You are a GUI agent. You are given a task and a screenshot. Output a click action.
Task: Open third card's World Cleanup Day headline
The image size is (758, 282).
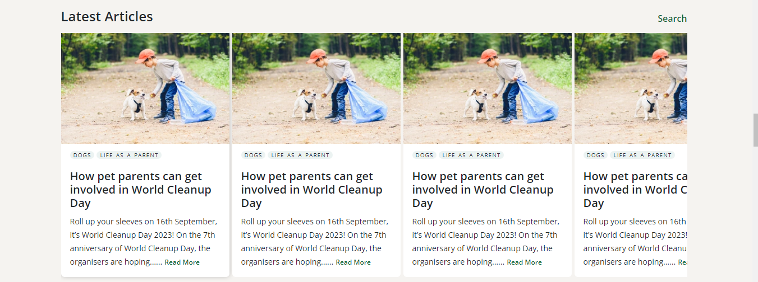point(483,190)
